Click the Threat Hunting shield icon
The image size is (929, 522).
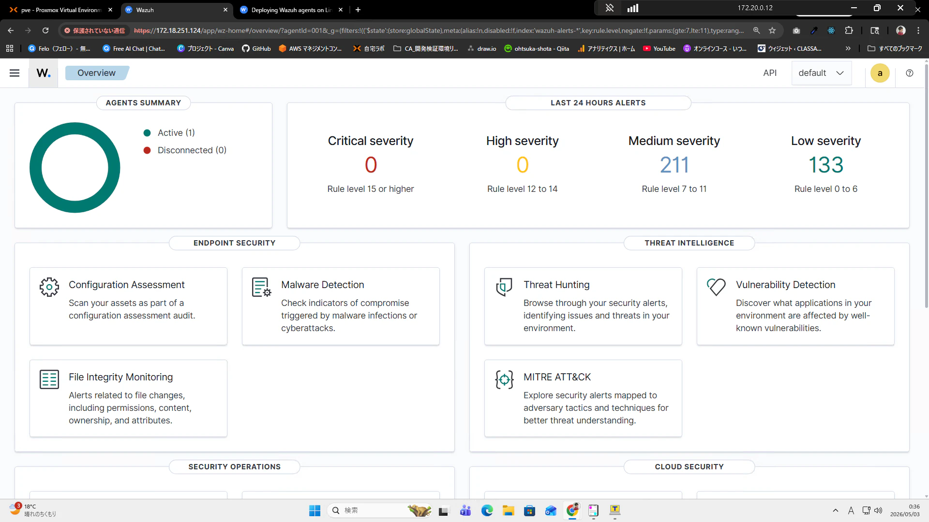(504, 287)
